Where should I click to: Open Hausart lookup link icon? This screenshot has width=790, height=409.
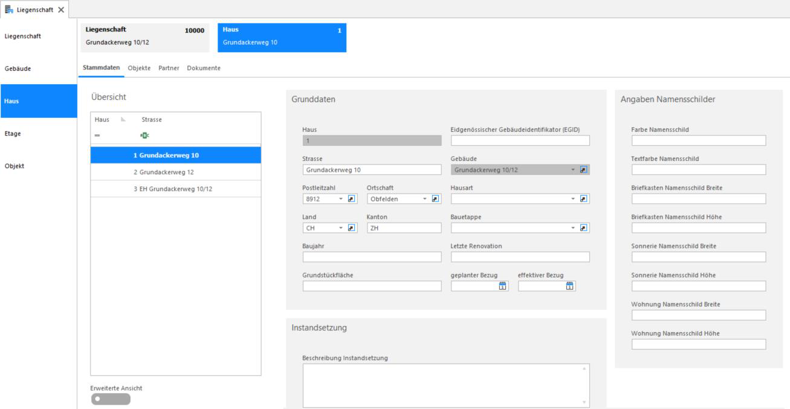(583, 198)
